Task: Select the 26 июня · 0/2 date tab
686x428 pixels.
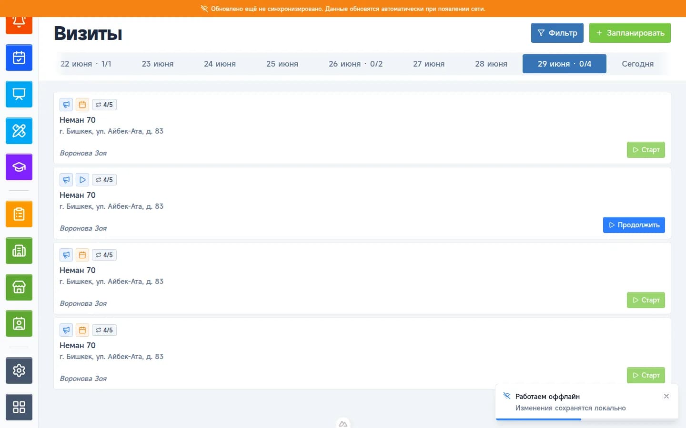Action: pos(355,64)
